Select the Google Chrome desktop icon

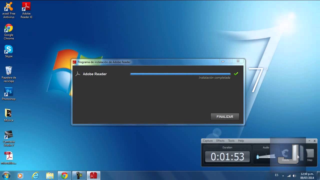pyautogui.click(x=9, y=32)
